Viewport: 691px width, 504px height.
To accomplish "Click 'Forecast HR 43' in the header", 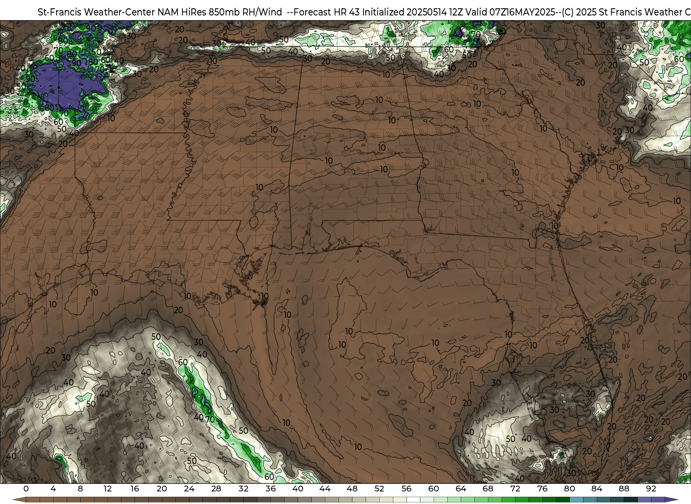I will [x=327, y=12].
